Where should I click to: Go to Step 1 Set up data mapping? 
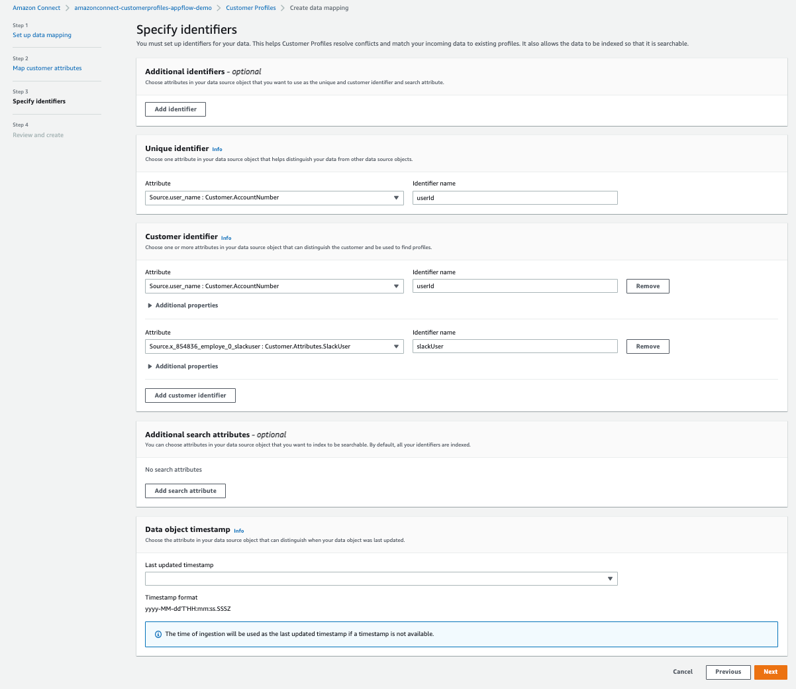[42, 35]
